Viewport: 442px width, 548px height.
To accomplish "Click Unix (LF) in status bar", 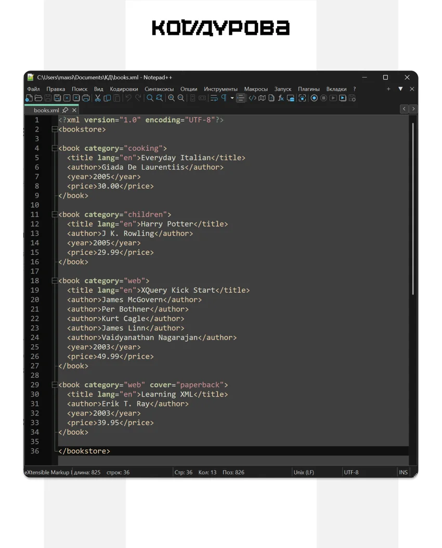I will [304, 472].
